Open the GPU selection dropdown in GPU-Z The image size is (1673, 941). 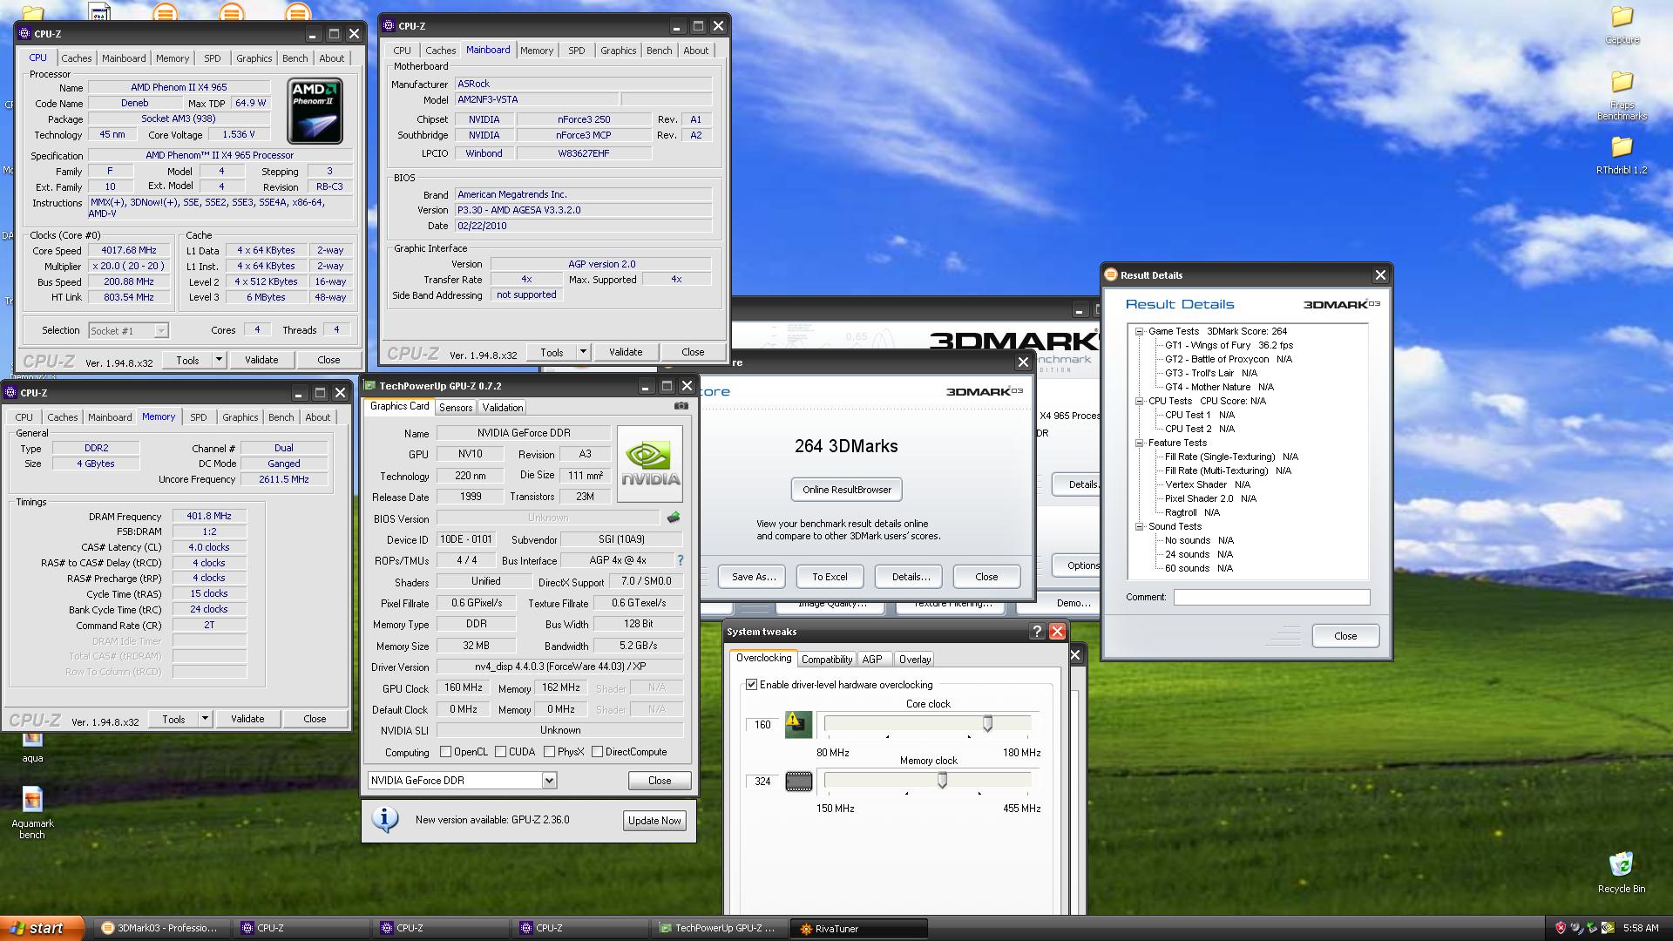pos(549,781)
